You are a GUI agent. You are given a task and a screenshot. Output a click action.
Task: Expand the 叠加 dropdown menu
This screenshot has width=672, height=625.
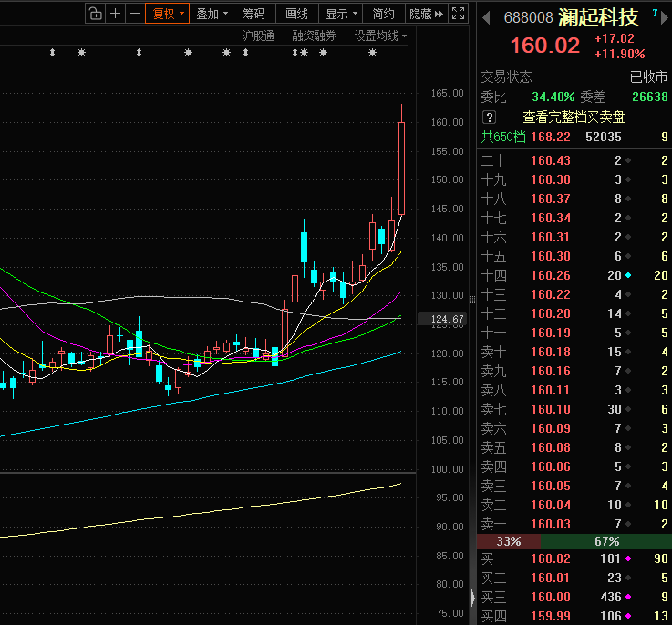[212, 14]
